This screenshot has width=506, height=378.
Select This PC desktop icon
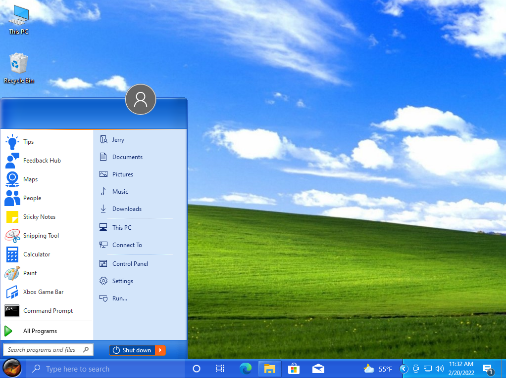point(19,20)
